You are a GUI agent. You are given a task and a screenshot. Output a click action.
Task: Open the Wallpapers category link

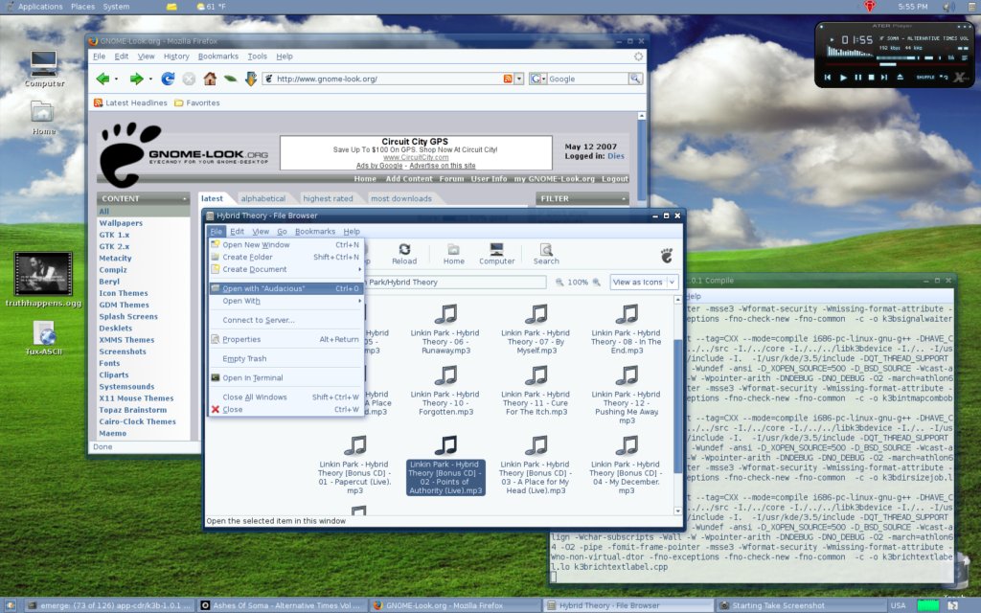click(x=121, y=222)
